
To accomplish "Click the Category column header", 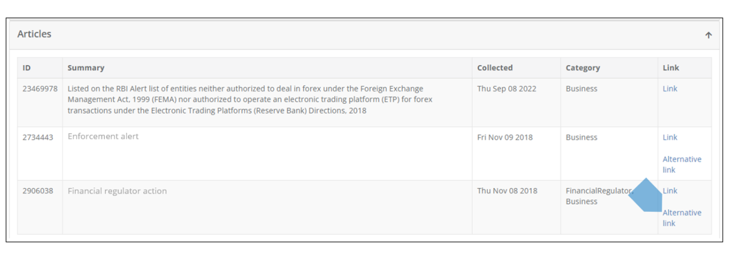I will pyautogui.click(x=583, y=68).
